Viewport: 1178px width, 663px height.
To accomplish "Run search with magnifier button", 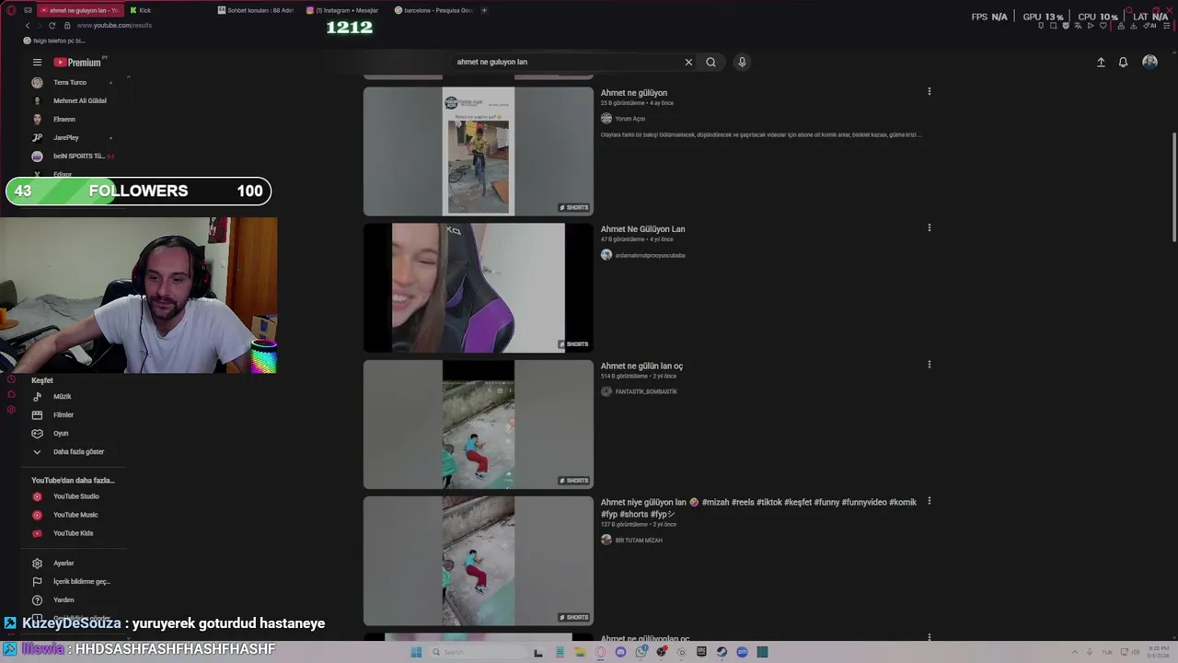I will 710,62.
